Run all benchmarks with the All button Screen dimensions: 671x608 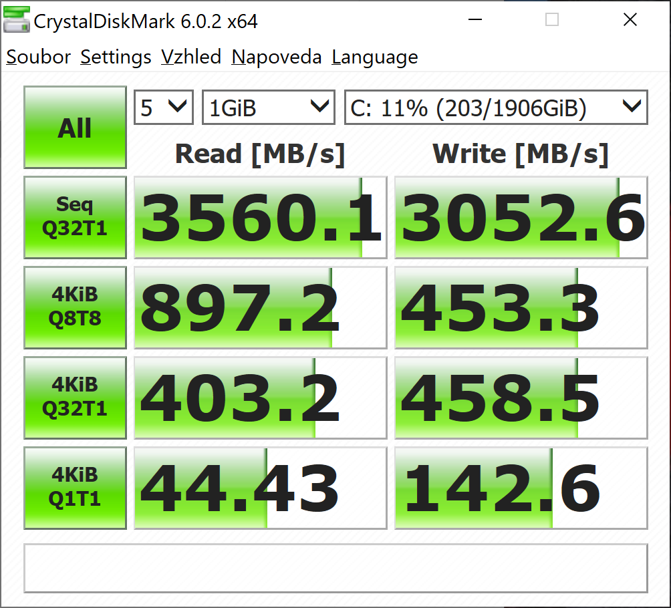click(75, 127)
